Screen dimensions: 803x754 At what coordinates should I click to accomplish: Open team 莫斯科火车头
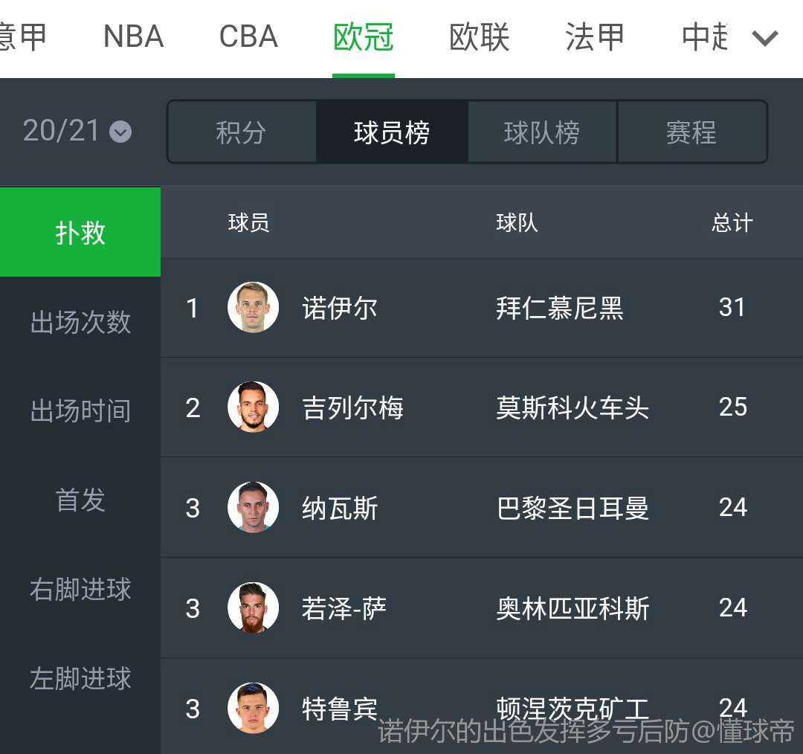click(x=573, y=407)
